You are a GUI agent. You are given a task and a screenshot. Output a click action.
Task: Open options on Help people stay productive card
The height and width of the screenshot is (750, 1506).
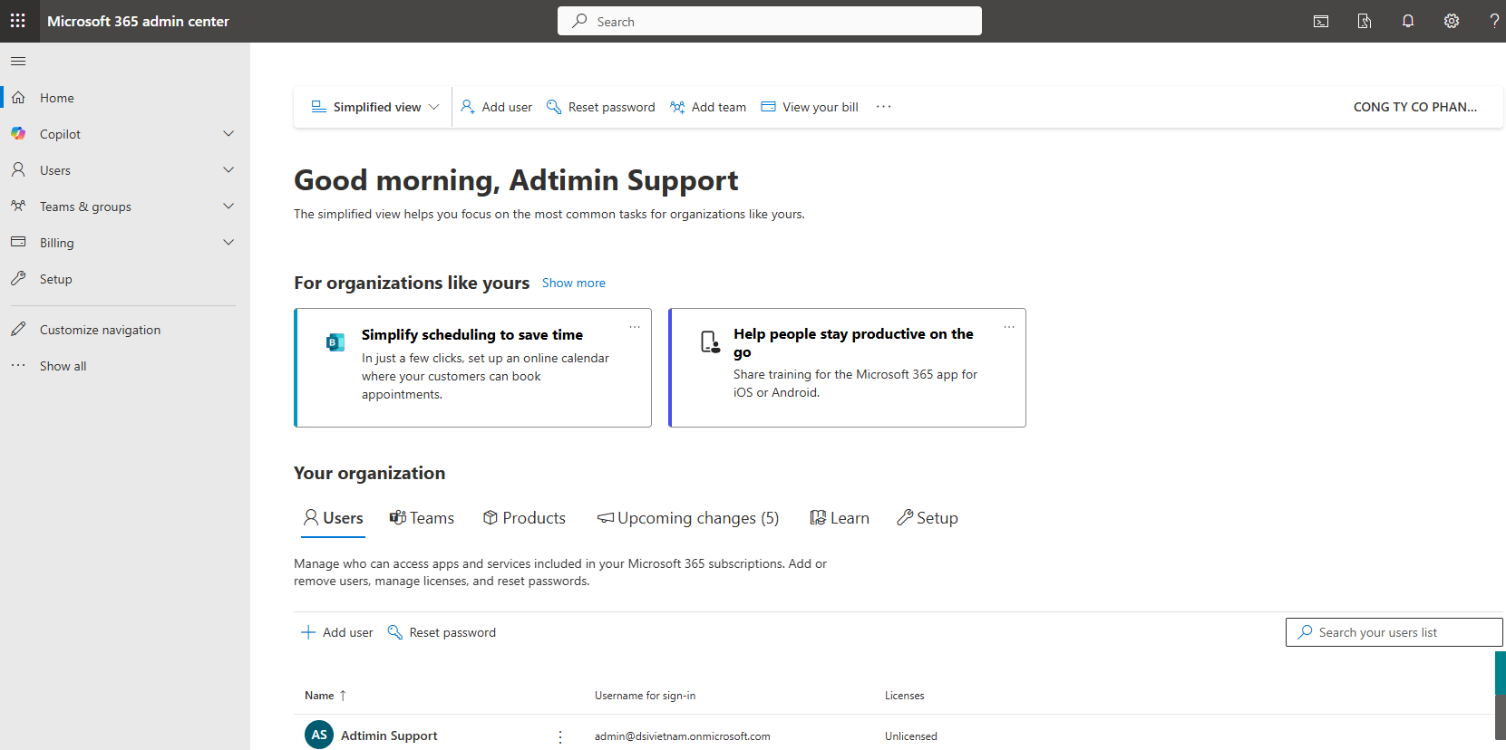[1009, 327]
